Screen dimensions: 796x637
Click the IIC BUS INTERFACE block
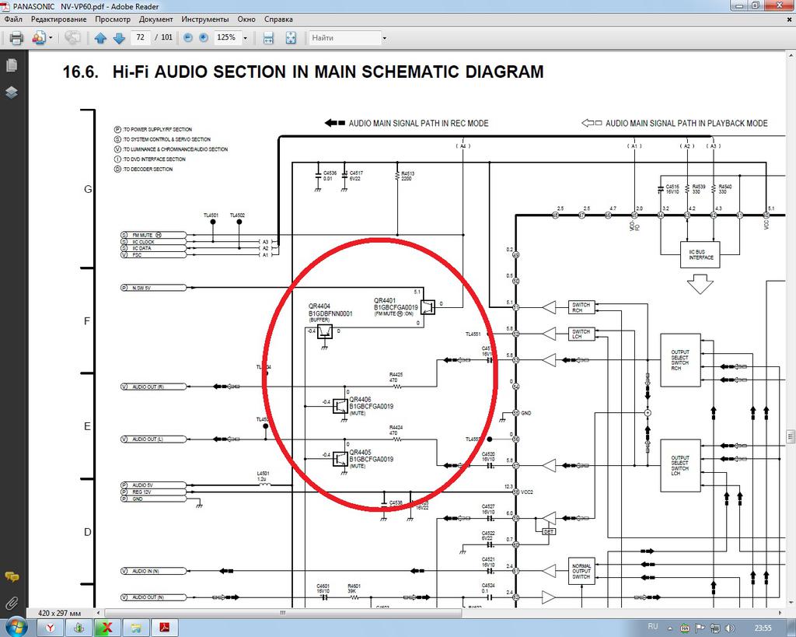pyautogui.click(x=700, y=255)
